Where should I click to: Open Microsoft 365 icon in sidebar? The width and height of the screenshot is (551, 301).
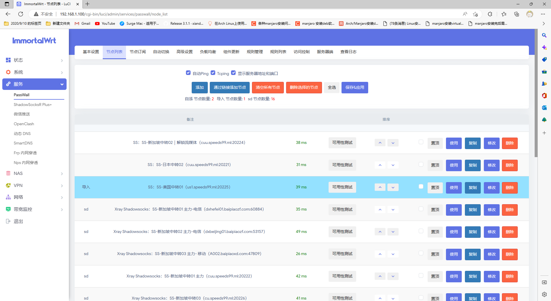[x=544, y=96]
